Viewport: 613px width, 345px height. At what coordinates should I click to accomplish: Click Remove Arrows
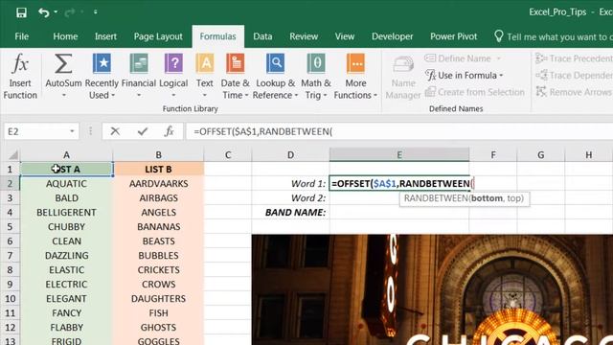[x=574, y=92]
